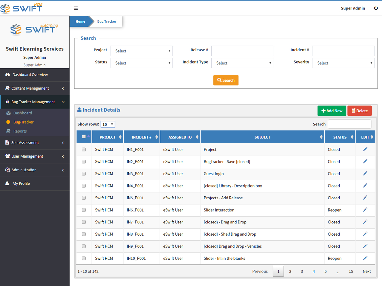Click the Dashboard Overview sidebar icon
The height and width of the screenshot is (286, 382).
point(8,75)
